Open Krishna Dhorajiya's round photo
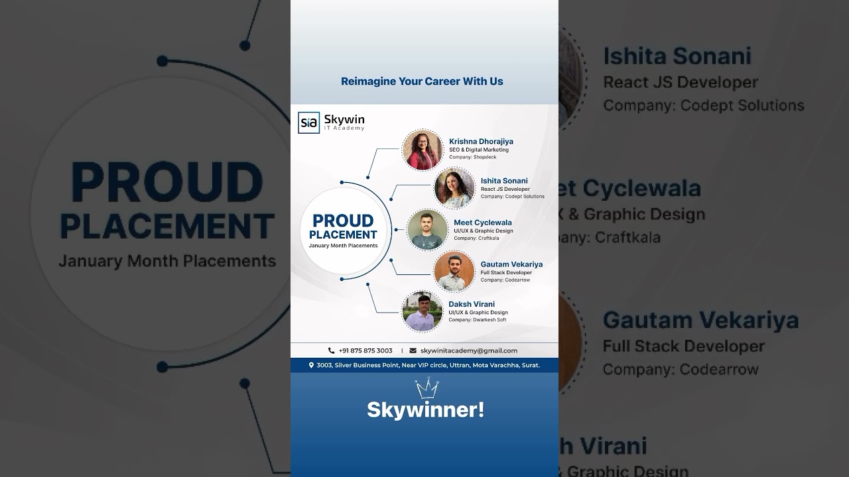 (x=423, y=150)
